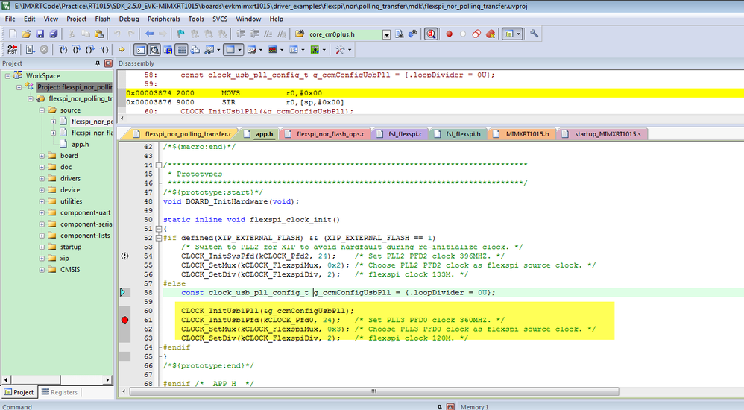Screen dimensions: 744x410
Task: Click the Step Over icon
Action: point(76,50)
